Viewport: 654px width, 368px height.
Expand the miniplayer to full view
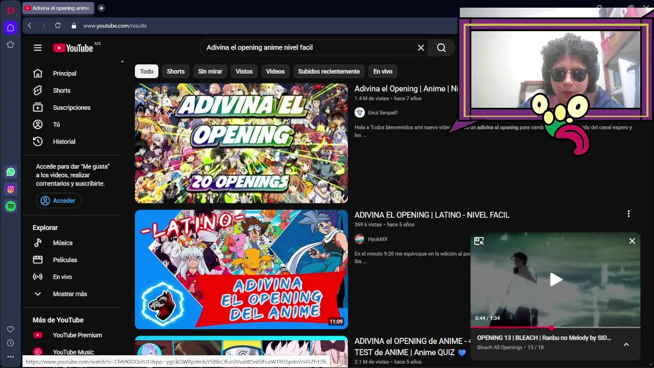point(479,241)
